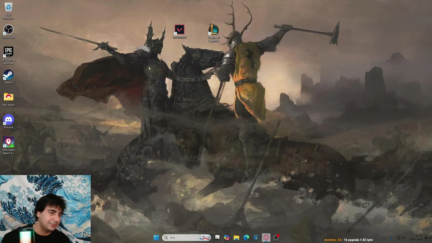Click the monkey_34 chat message text
Image resolution: width=432 pixels, height=243 pixels.
[x=349, y=240]
